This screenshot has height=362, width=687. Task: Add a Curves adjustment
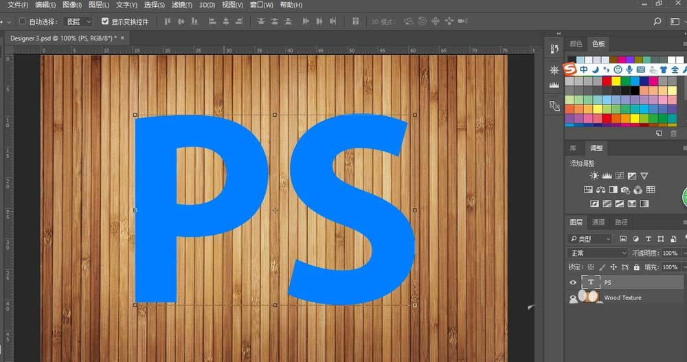619,176
